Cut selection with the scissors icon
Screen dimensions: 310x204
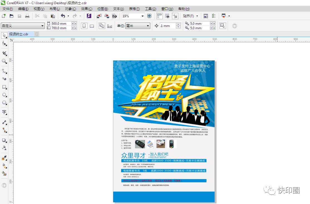pos(37,16)
